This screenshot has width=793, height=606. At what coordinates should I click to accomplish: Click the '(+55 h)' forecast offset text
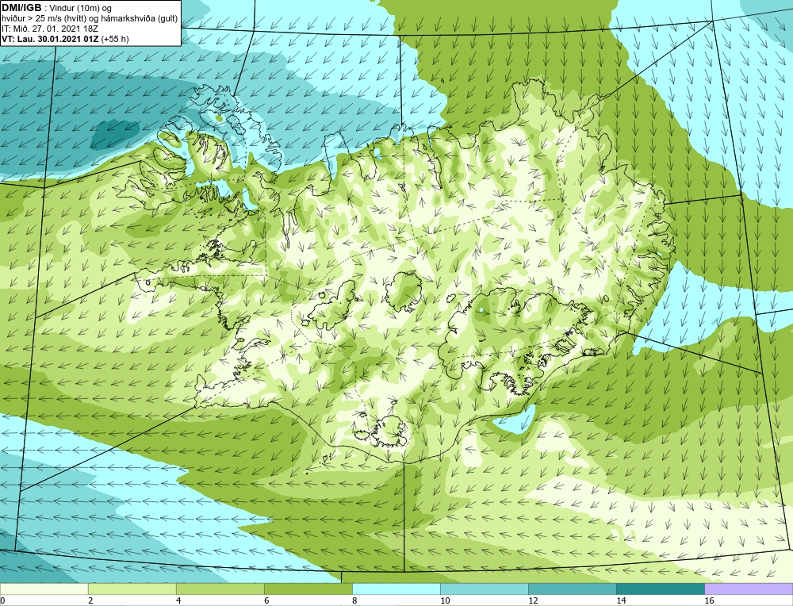(x=115, y=39)
